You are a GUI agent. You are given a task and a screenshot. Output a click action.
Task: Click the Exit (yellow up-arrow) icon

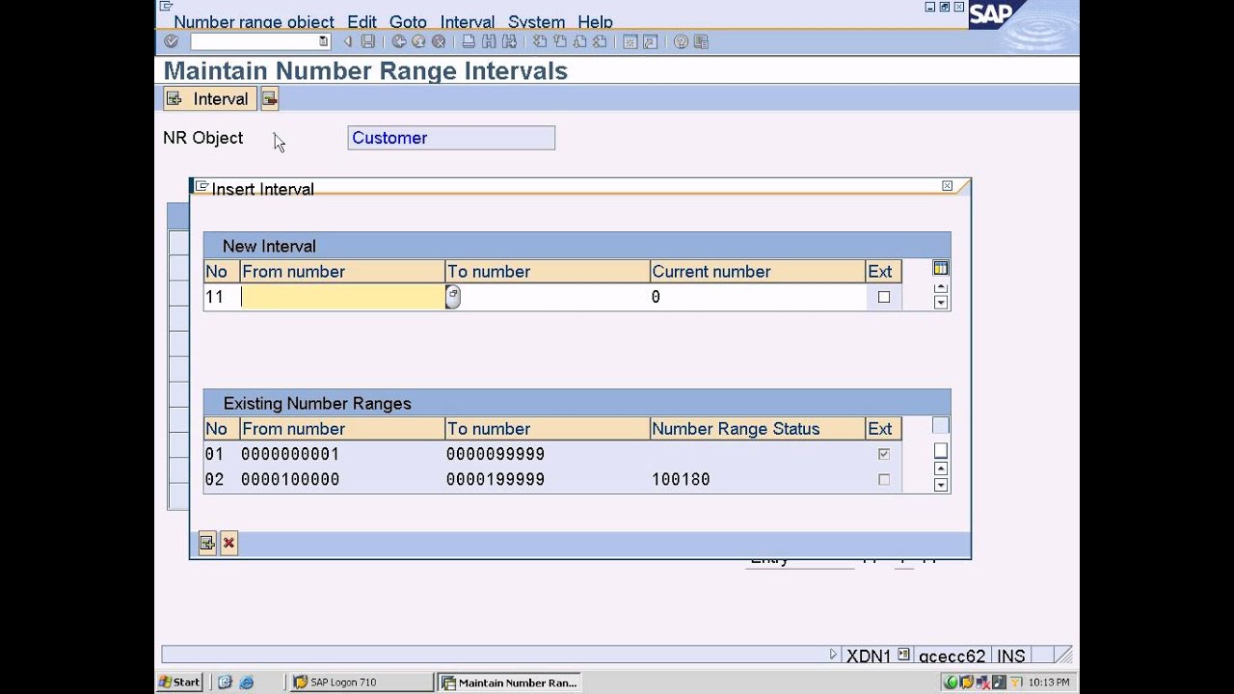click(x=418, y=41)
